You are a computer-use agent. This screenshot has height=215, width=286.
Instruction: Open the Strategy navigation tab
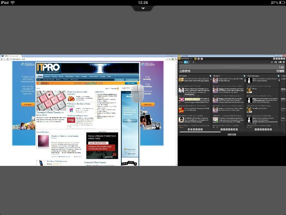84,76
